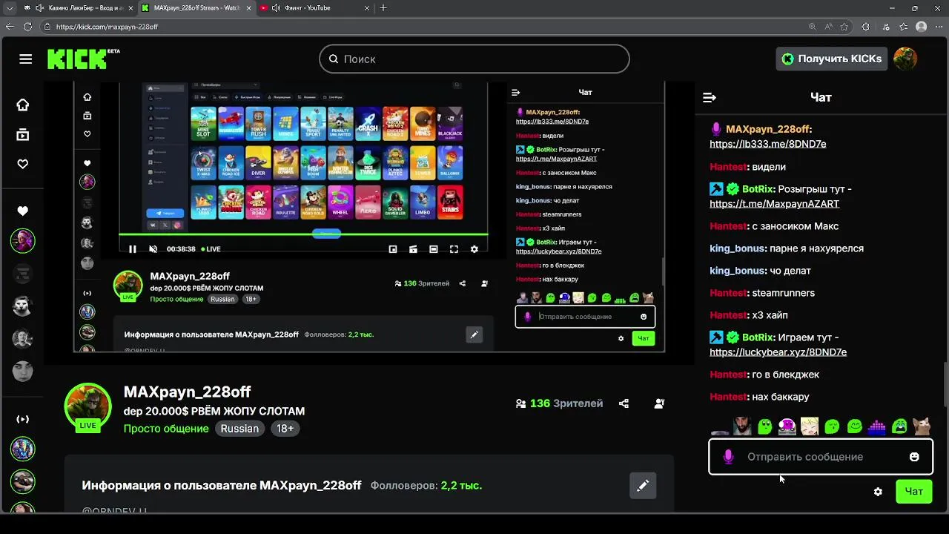
Task: Collapse the chat panel with arrow icon
Action: [710, 97]
